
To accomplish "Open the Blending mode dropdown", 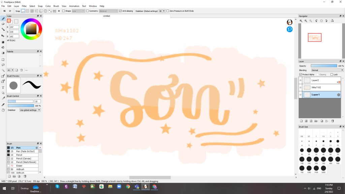I will [327, 70].
